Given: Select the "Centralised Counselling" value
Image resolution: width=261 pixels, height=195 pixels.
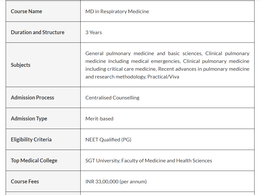Looking at the screenshot, I should click(112, 98).
